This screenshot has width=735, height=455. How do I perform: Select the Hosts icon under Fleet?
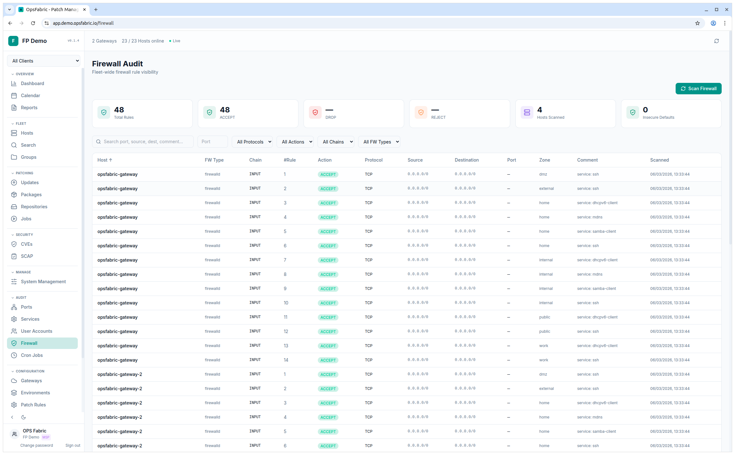14,133
